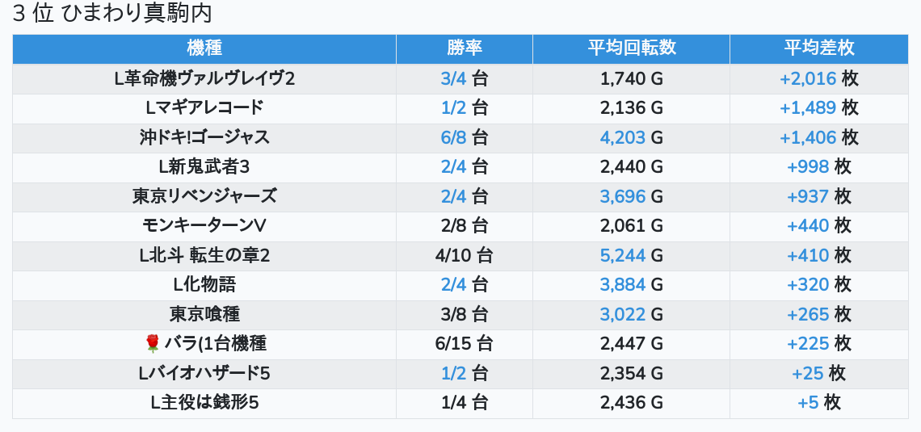Screen dimensions: 921x432
Task: Click the 6/15 台 win rate cell
Action: (x=464, y=344)
